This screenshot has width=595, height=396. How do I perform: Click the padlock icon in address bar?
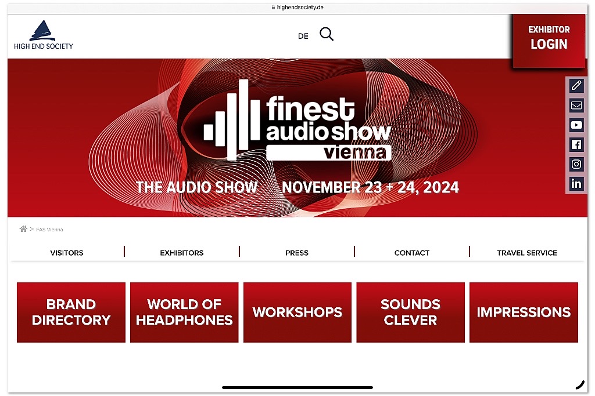[x=273, y=7]
